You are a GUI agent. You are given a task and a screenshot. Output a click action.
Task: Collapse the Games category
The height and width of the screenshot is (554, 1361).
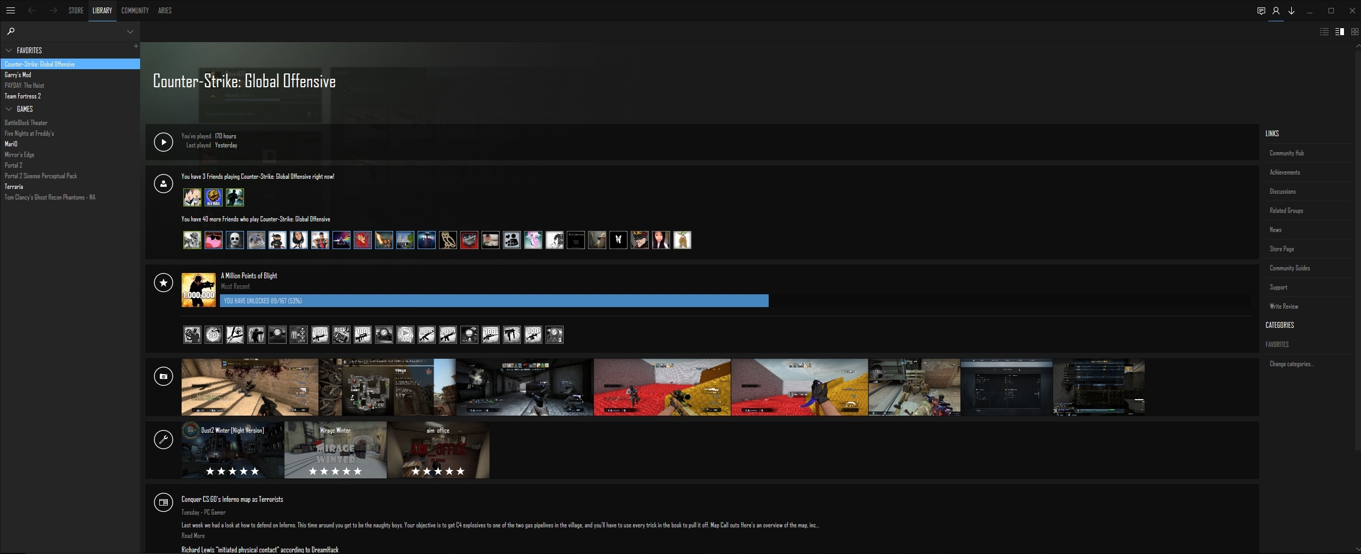9,109
